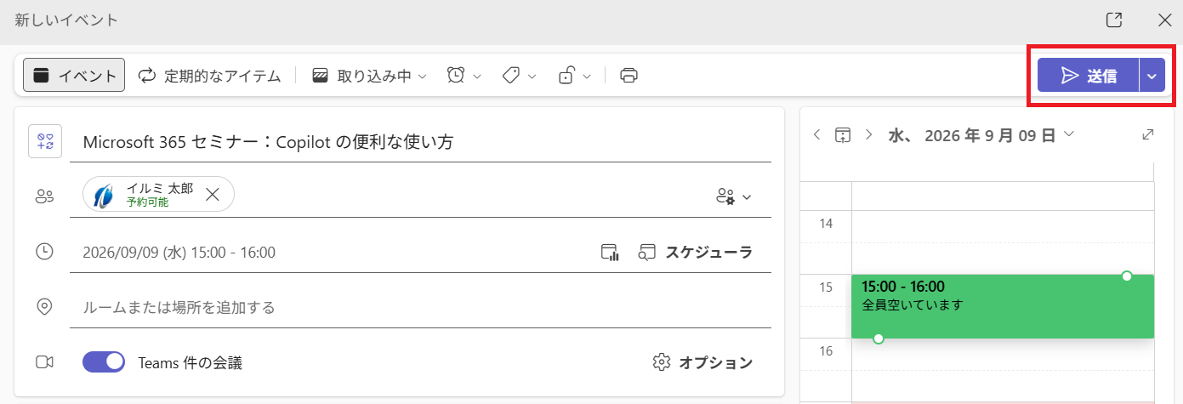
Task: Click the print icon in toolbar
Action: [x=629, y=76]
